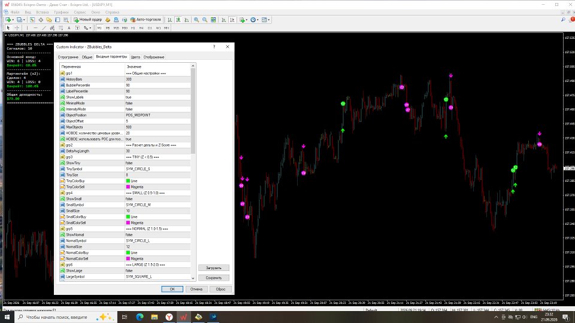
Task: Change SmallColorSell Magenta color swatch
Action: click(x=128, y=223)
